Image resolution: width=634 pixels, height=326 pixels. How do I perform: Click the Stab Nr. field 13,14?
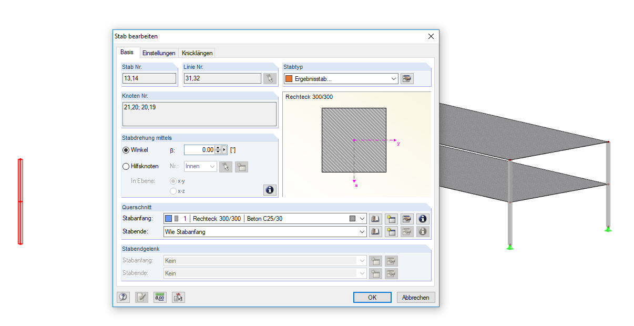click(x=149, y=78)
